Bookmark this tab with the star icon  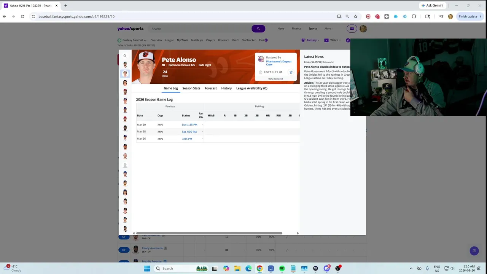pyautogui.click(x=355, y=16)
